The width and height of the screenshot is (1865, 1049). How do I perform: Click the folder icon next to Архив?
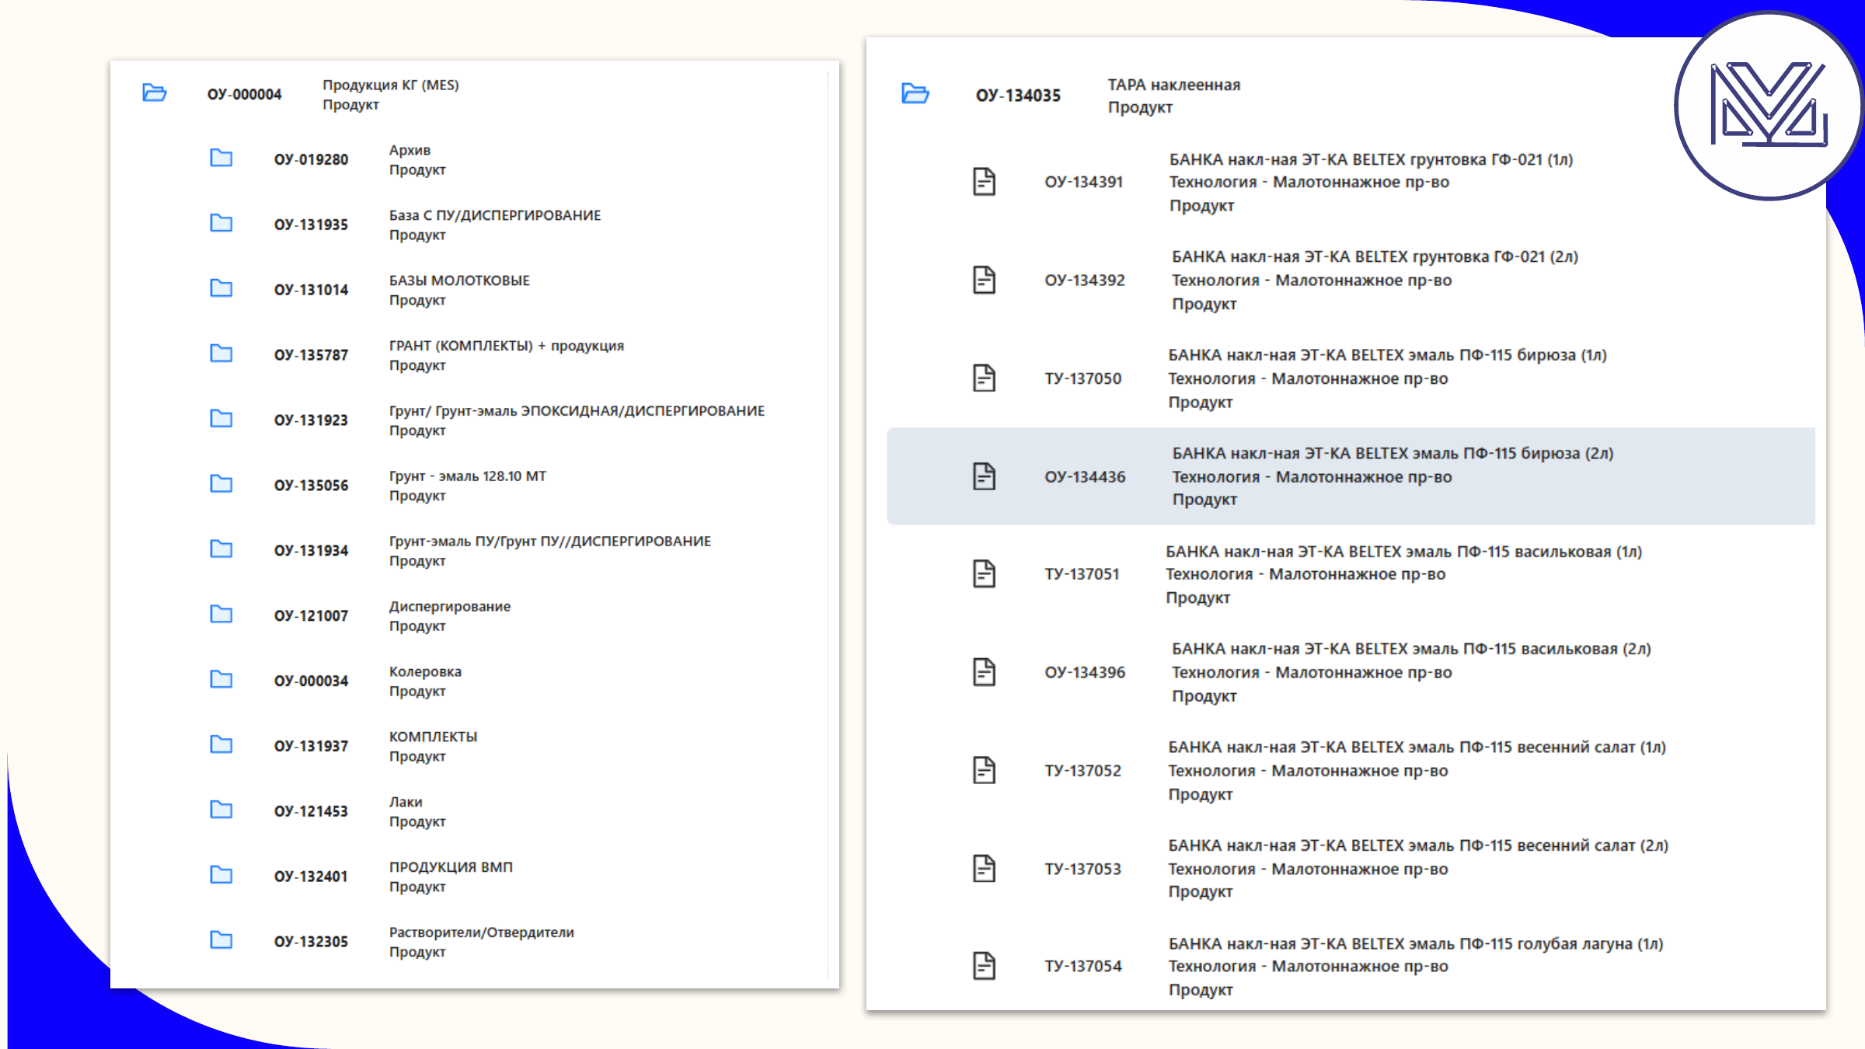[x=221, y=159]
